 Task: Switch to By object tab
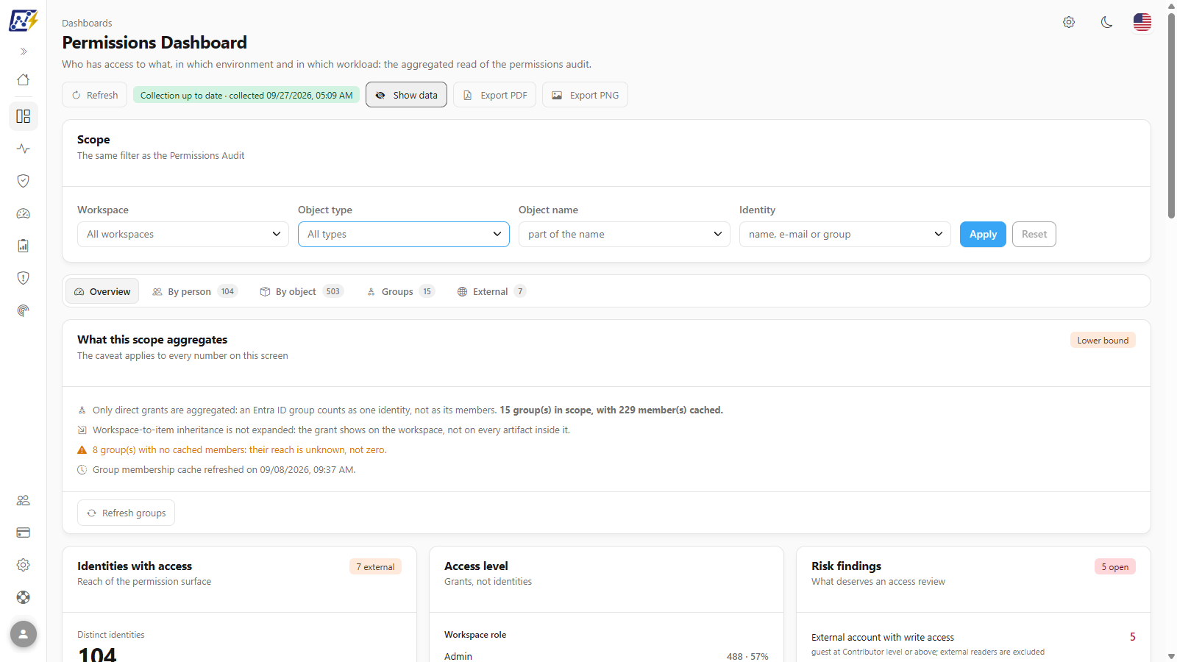(302, 291)
